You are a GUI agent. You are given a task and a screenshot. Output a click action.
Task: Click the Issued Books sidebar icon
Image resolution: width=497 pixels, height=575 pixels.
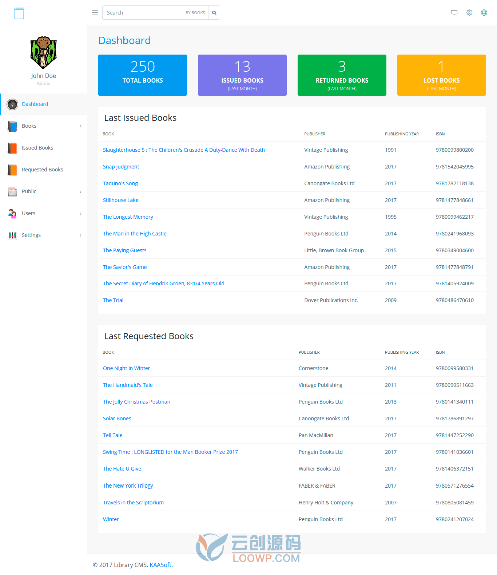pyautogui.click(x=12, y=148)
